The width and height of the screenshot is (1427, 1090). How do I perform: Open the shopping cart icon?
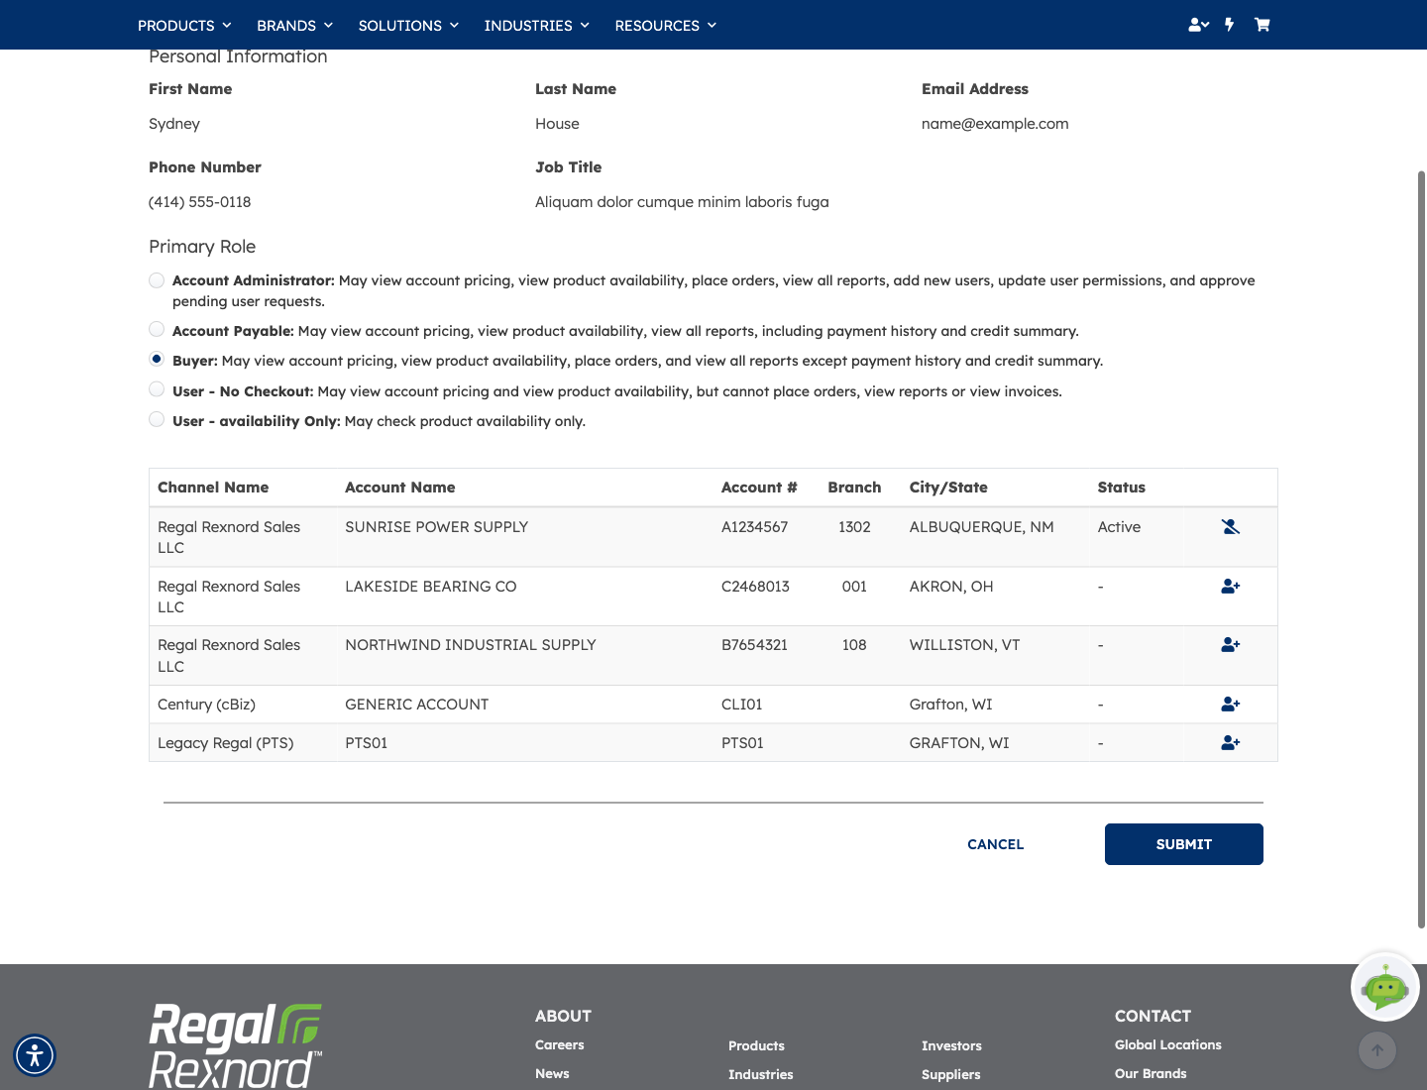coord(1262,25)
